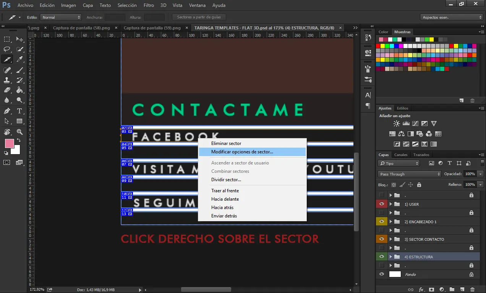Click Sectores a partir de guías button

click(199, 17)
